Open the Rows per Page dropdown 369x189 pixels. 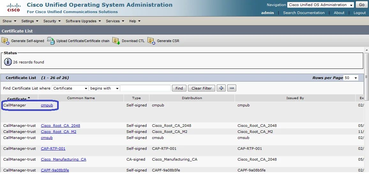pos(351,78)
